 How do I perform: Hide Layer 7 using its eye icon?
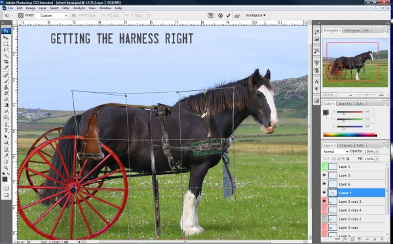324,193
